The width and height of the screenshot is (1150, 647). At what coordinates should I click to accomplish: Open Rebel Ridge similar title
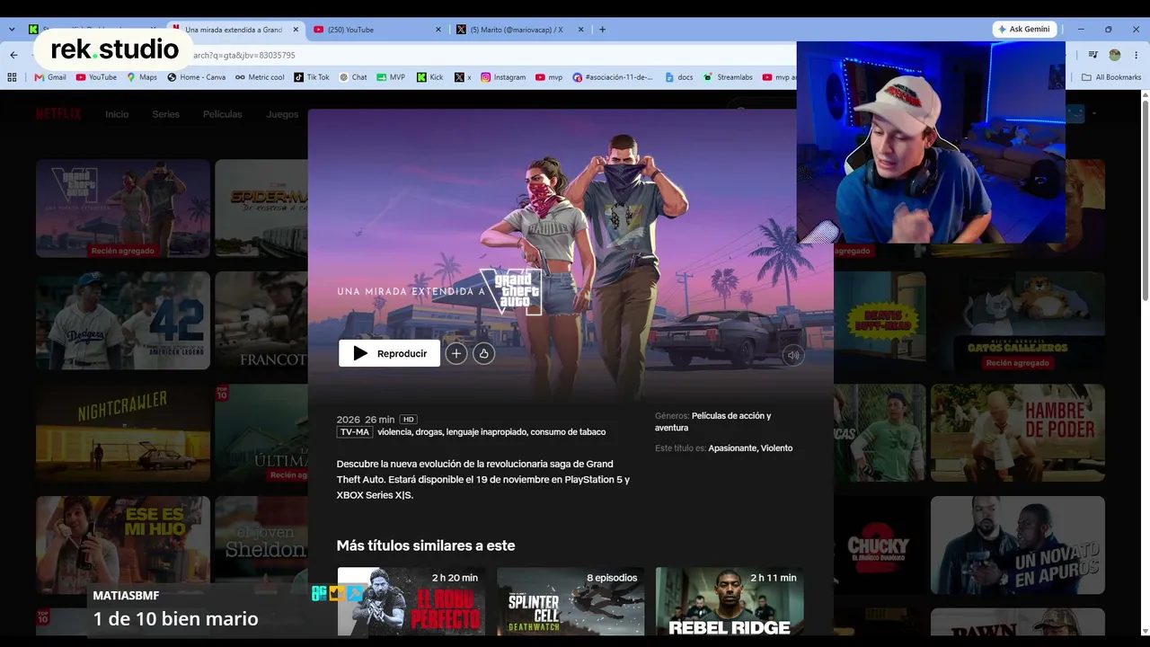click(730, 601)
